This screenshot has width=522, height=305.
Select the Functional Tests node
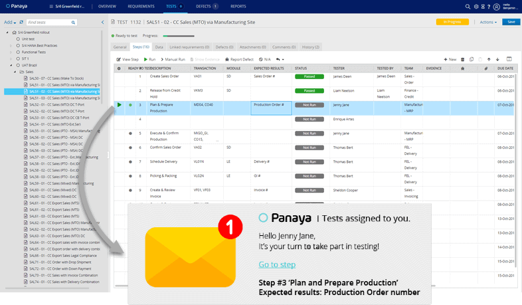(x=18, y=52)
